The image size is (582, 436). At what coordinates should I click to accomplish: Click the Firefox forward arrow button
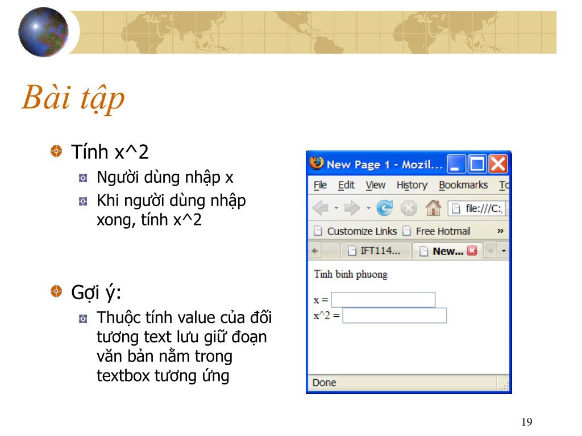[352, 208]
